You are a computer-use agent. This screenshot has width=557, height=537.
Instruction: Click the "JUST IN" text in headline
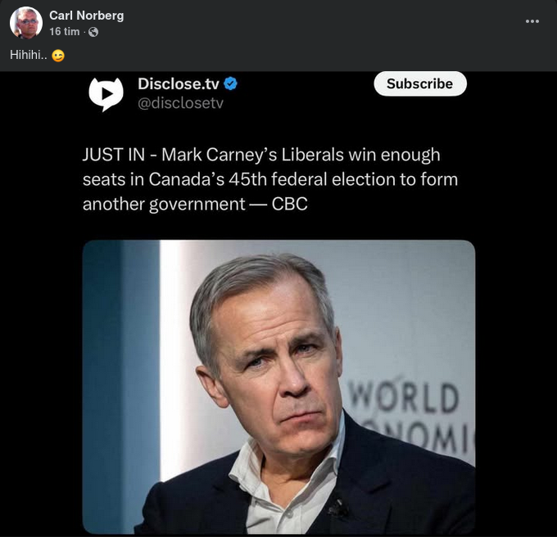click(114, 154)
